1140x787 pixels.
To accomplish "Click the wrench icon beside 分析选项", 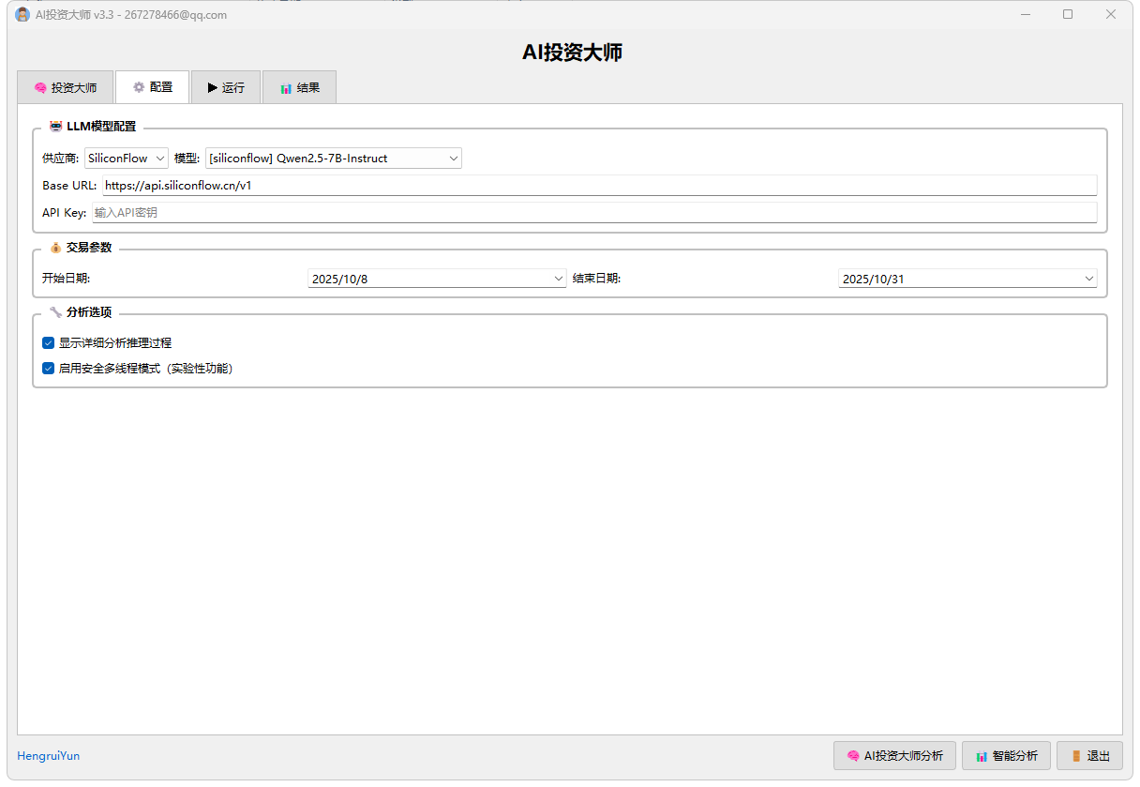I will point(55,312).
